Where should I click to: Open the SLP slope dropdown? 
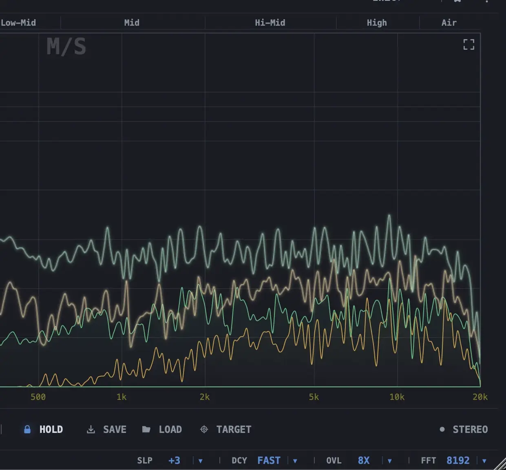pos(200,460)
